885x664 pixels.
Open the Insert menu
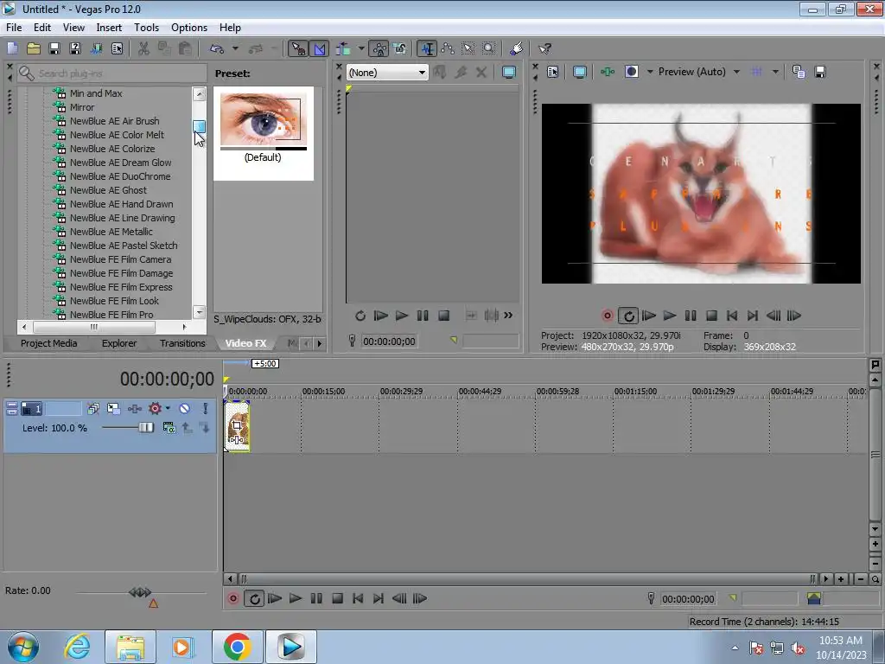109,27
